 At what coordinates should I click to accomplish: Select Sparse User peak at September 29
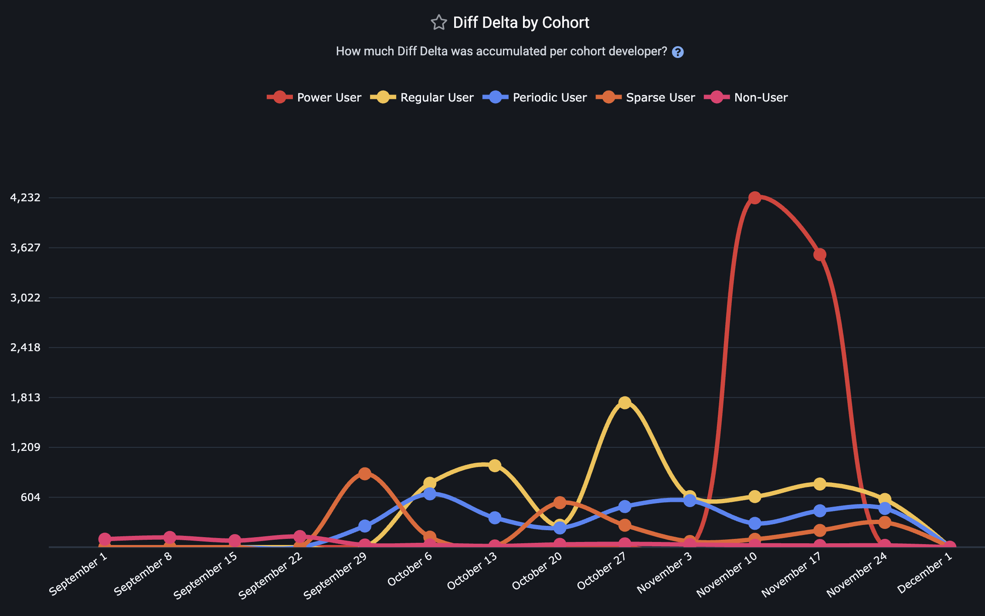pos(365,474)
